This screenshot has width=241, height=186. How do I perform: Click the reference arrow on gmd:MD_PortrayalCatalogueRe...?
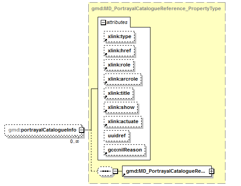[x=124, y=175]
